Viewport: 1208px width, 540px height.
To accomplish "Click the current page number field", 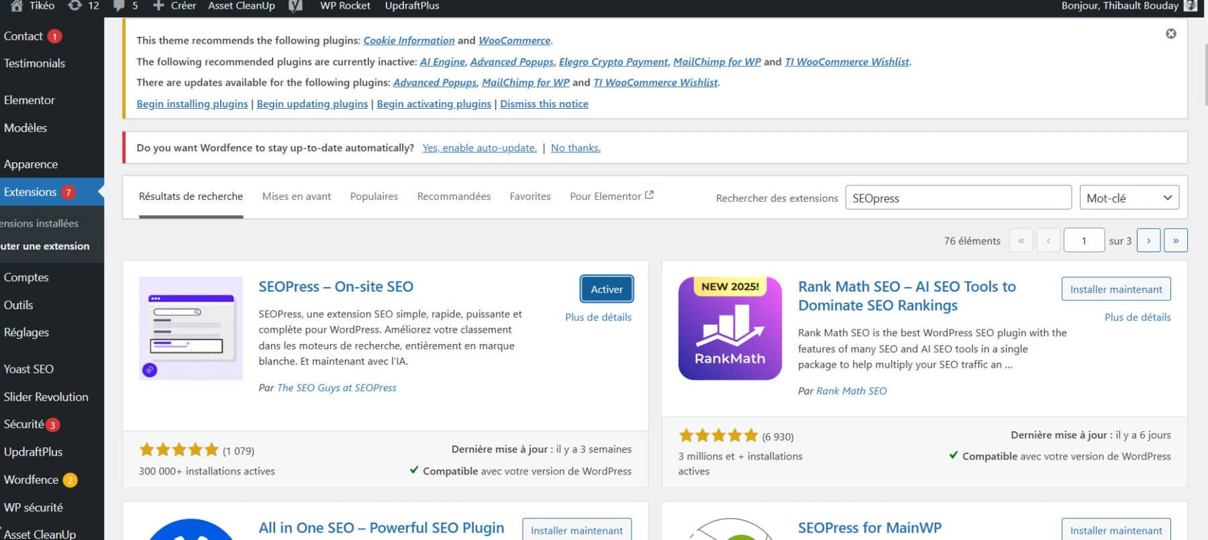I will pyautogui.click(x=1084, y=240).
